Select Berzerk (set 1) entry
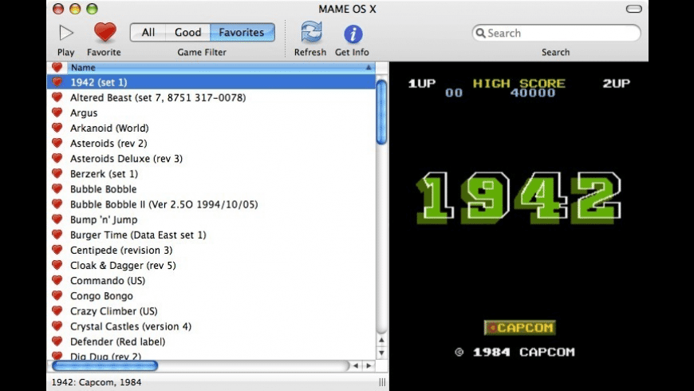Image resolution: width=694 pixels, height=391 pixels. coord(211,174)
